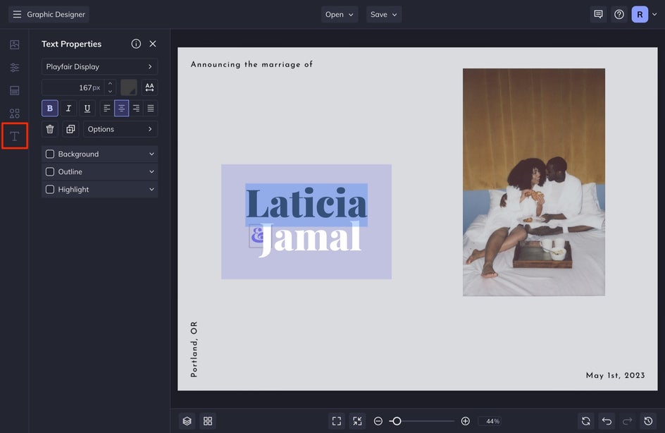Duplicate the text layer icon
The image size is (665, 433).
pos(70,129)
